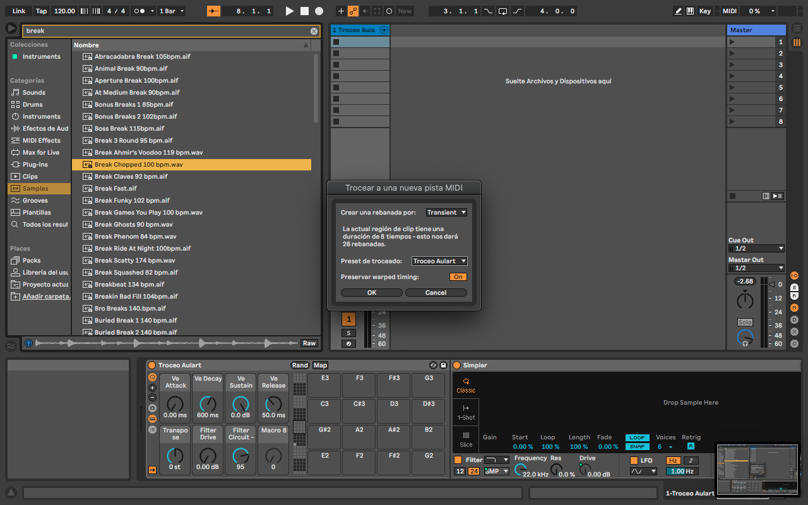Solo the Master track

click(745, 322)
